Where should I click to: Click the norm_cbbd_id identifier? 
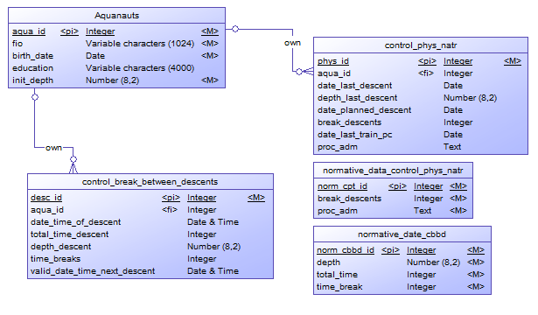point(346,250)
